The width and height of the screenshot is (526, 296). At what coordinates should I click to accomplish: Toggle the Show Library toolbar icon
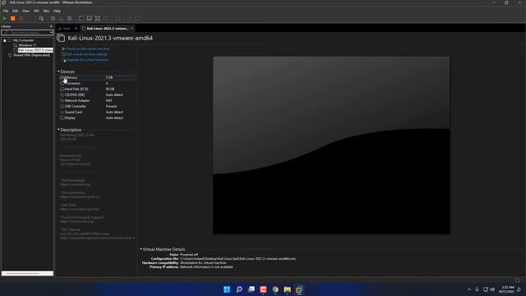coord(81,18)
